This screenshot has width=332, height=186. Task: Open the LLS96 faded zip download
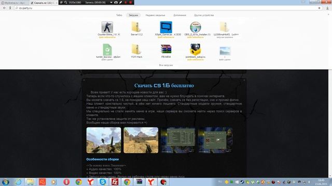coord(225,27)
